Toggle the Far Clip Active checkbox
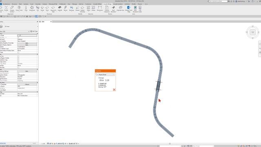This screenshot has width=261, height=147. 18,62
